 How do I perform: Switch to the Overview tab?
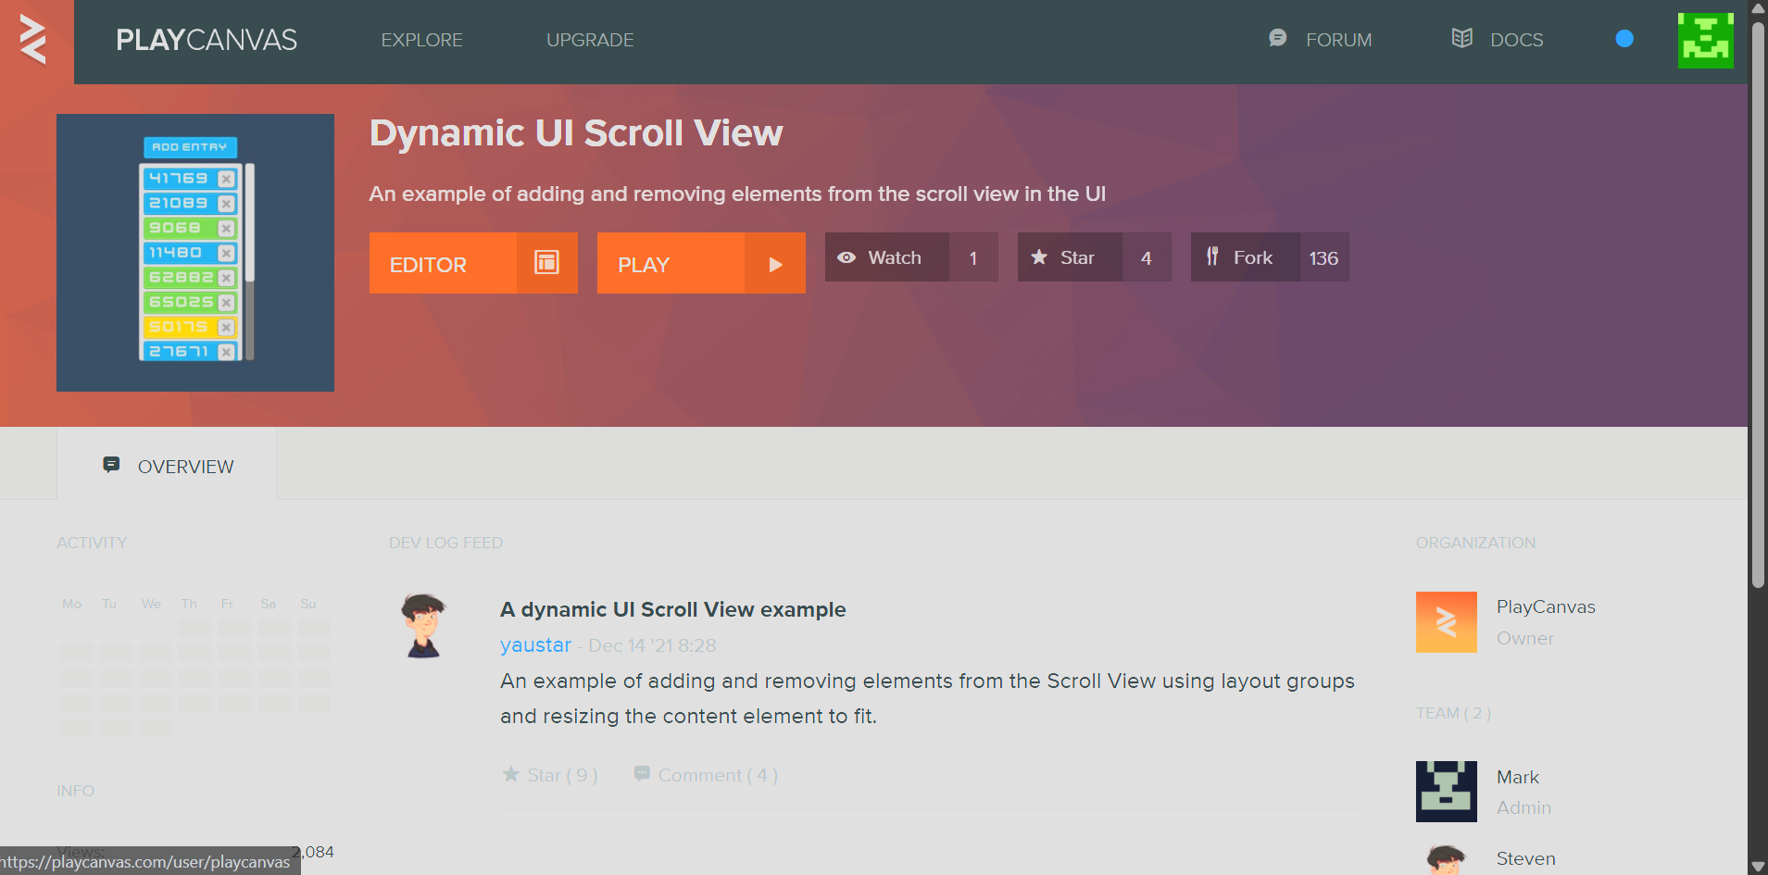(168, 466)
